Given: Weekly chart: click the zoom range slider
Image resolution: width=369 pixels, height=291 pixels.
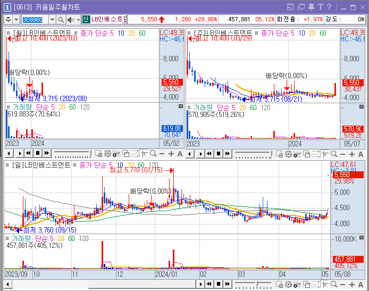Looking at the screenshot, I should (x=253, y=154).
